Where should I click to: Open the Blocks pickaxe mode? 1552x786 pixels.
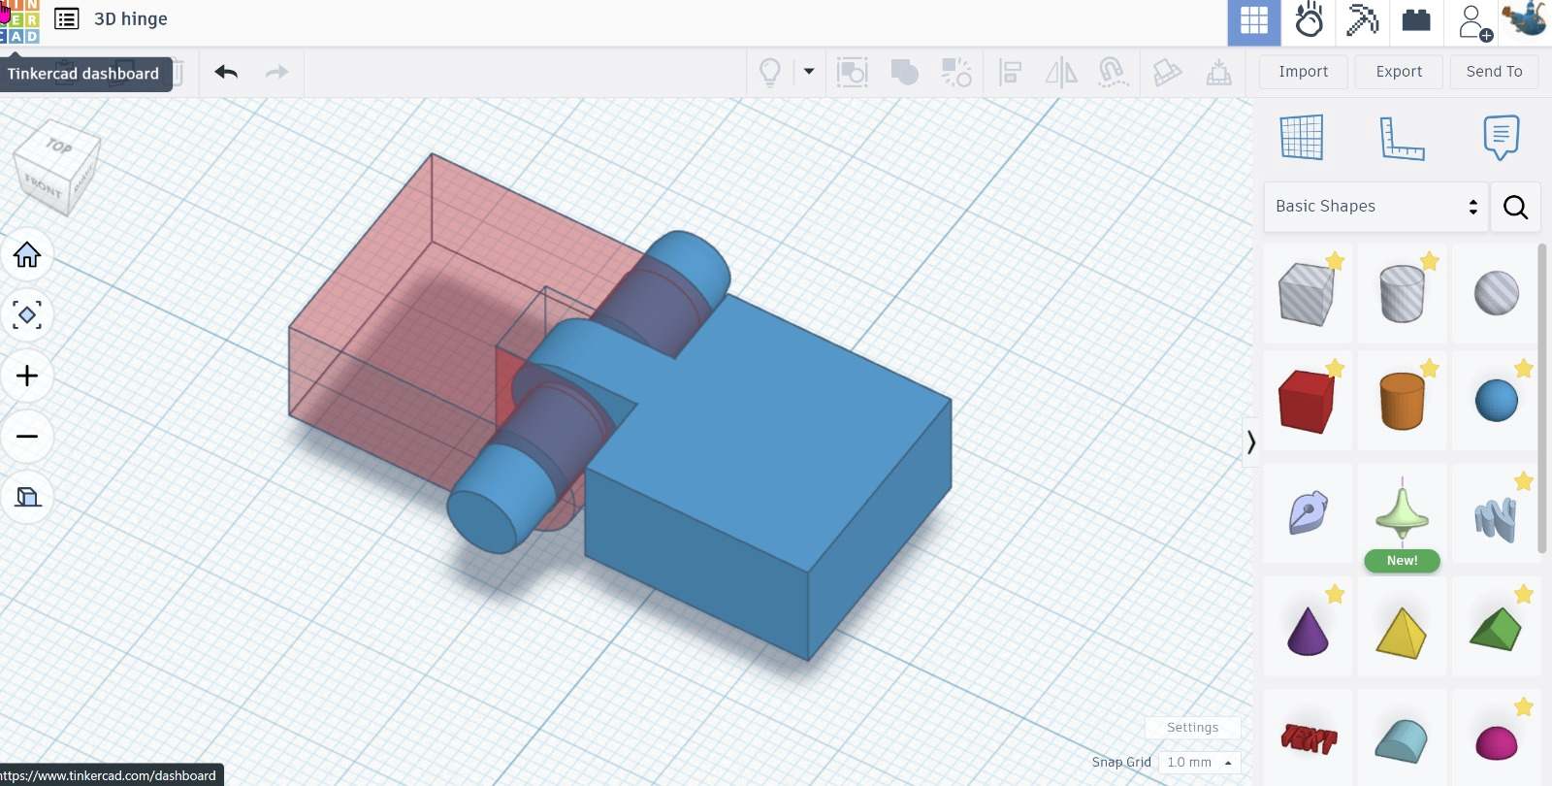click(1362, 20)
